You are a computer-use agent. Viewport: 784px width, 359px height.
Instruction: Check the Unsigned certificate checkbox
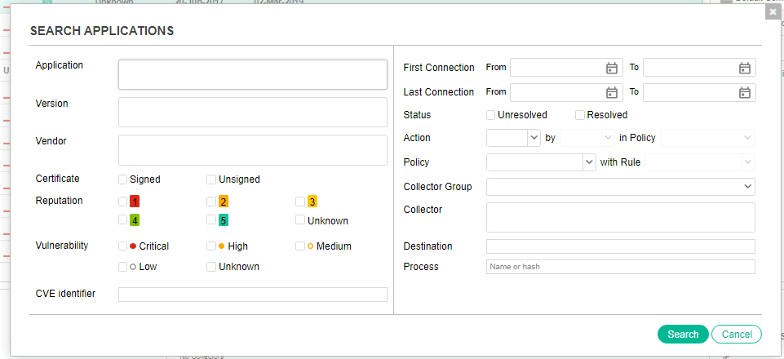tap(211, 179)
